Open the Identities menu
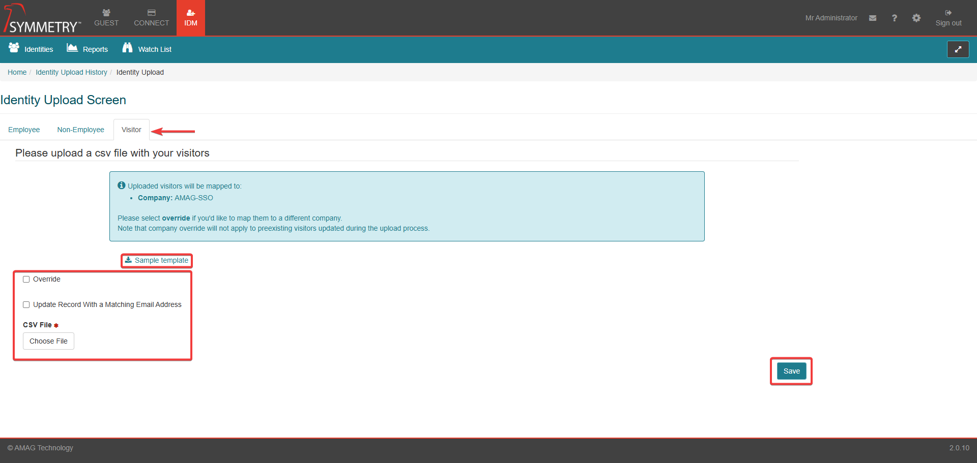Viewport: 977px width, 463px height. [31, 49]
